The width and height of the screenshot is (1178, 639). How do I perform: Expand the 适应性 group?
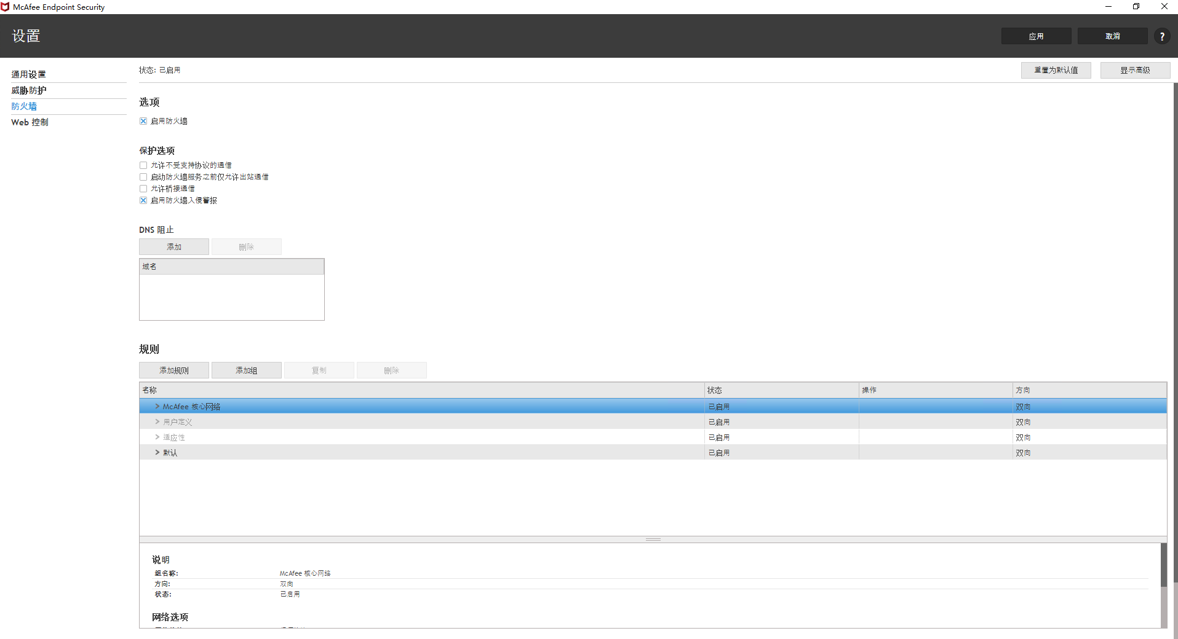pyautogui.click(x=157, y=437)
